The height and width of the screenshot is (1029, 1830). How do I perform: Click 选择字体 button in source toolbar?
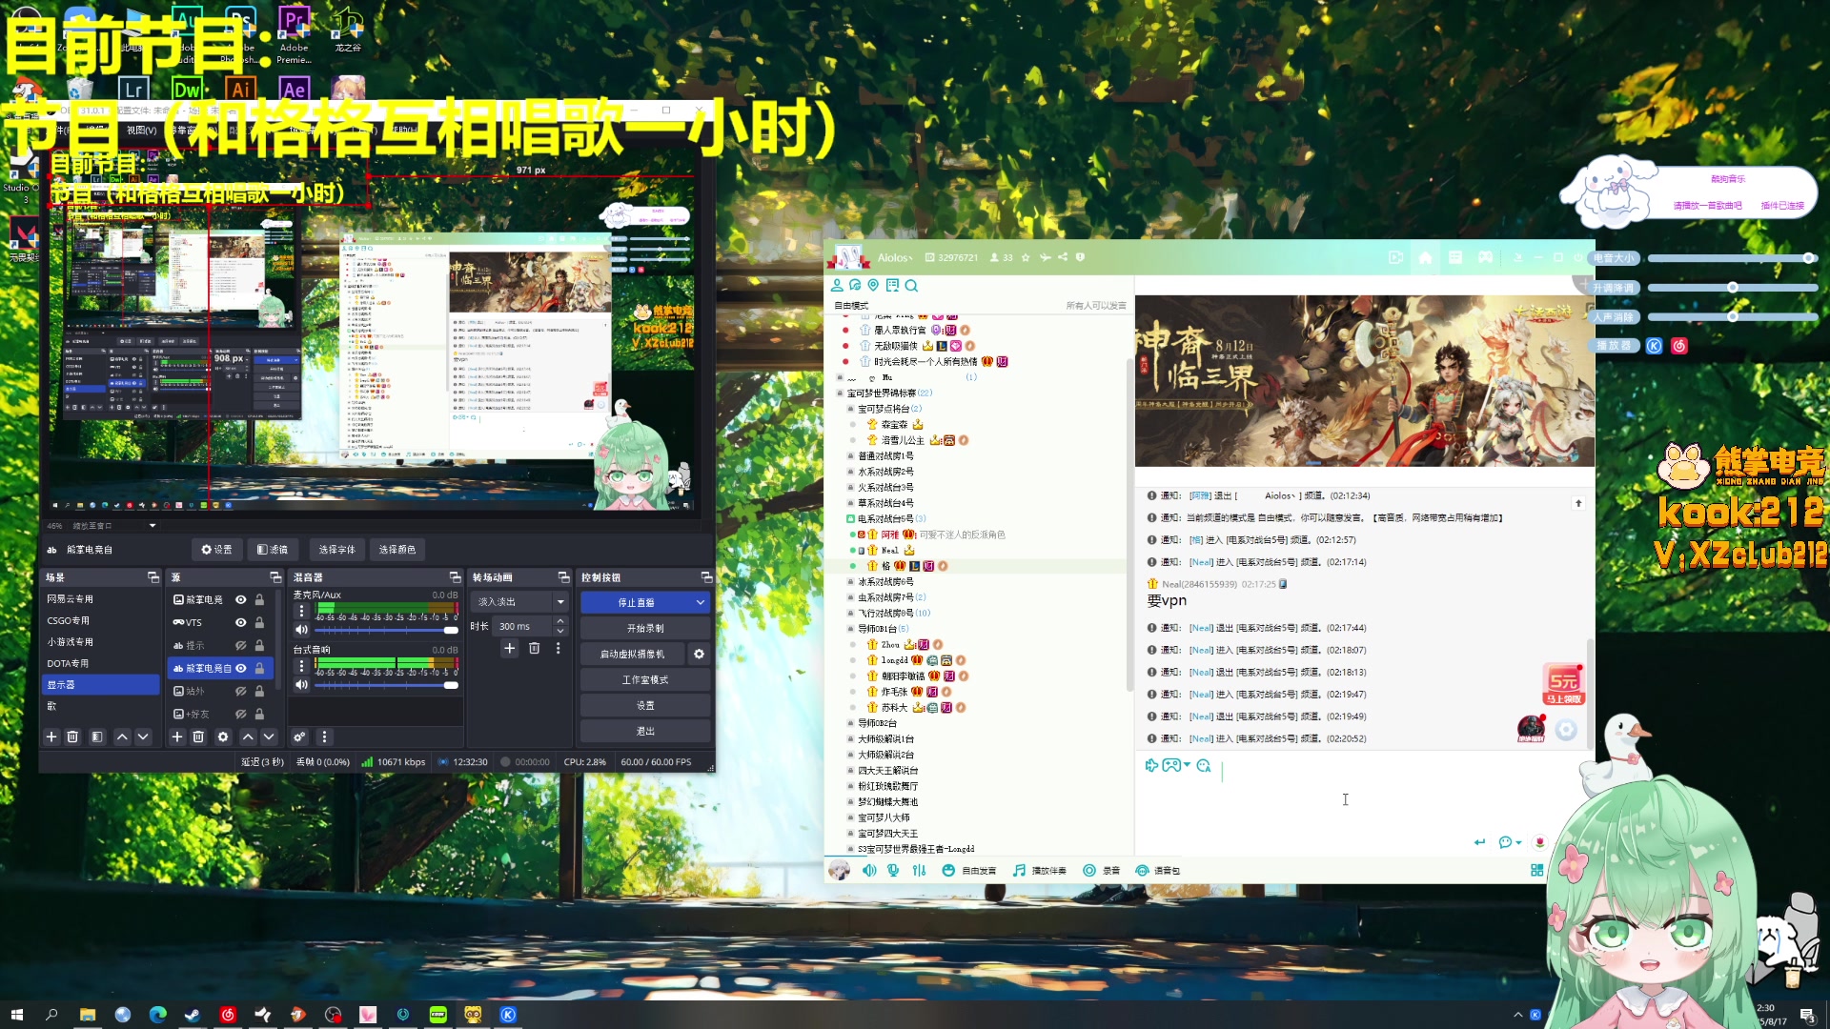[x=336, y=550]
